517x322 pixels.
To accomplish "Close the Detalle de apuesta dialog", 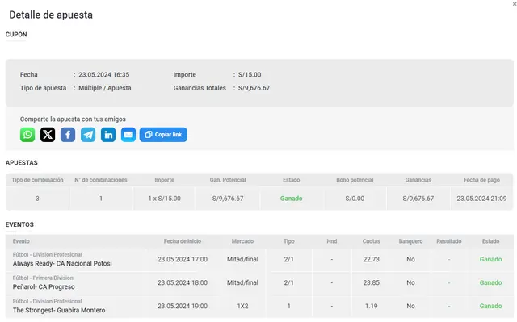I will (x=515, y=4).
